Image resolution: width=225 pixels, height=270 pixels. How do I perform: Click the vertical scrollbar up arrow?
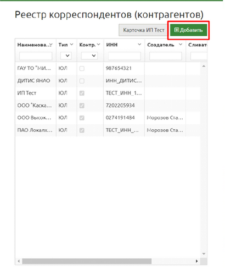[204, 66]
